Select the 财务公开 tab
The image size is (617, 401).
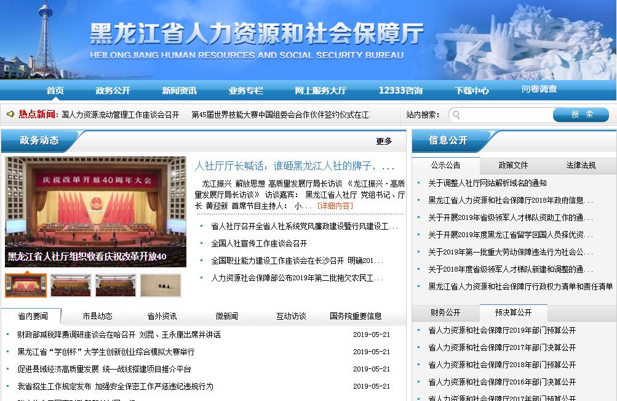point(446,312)
